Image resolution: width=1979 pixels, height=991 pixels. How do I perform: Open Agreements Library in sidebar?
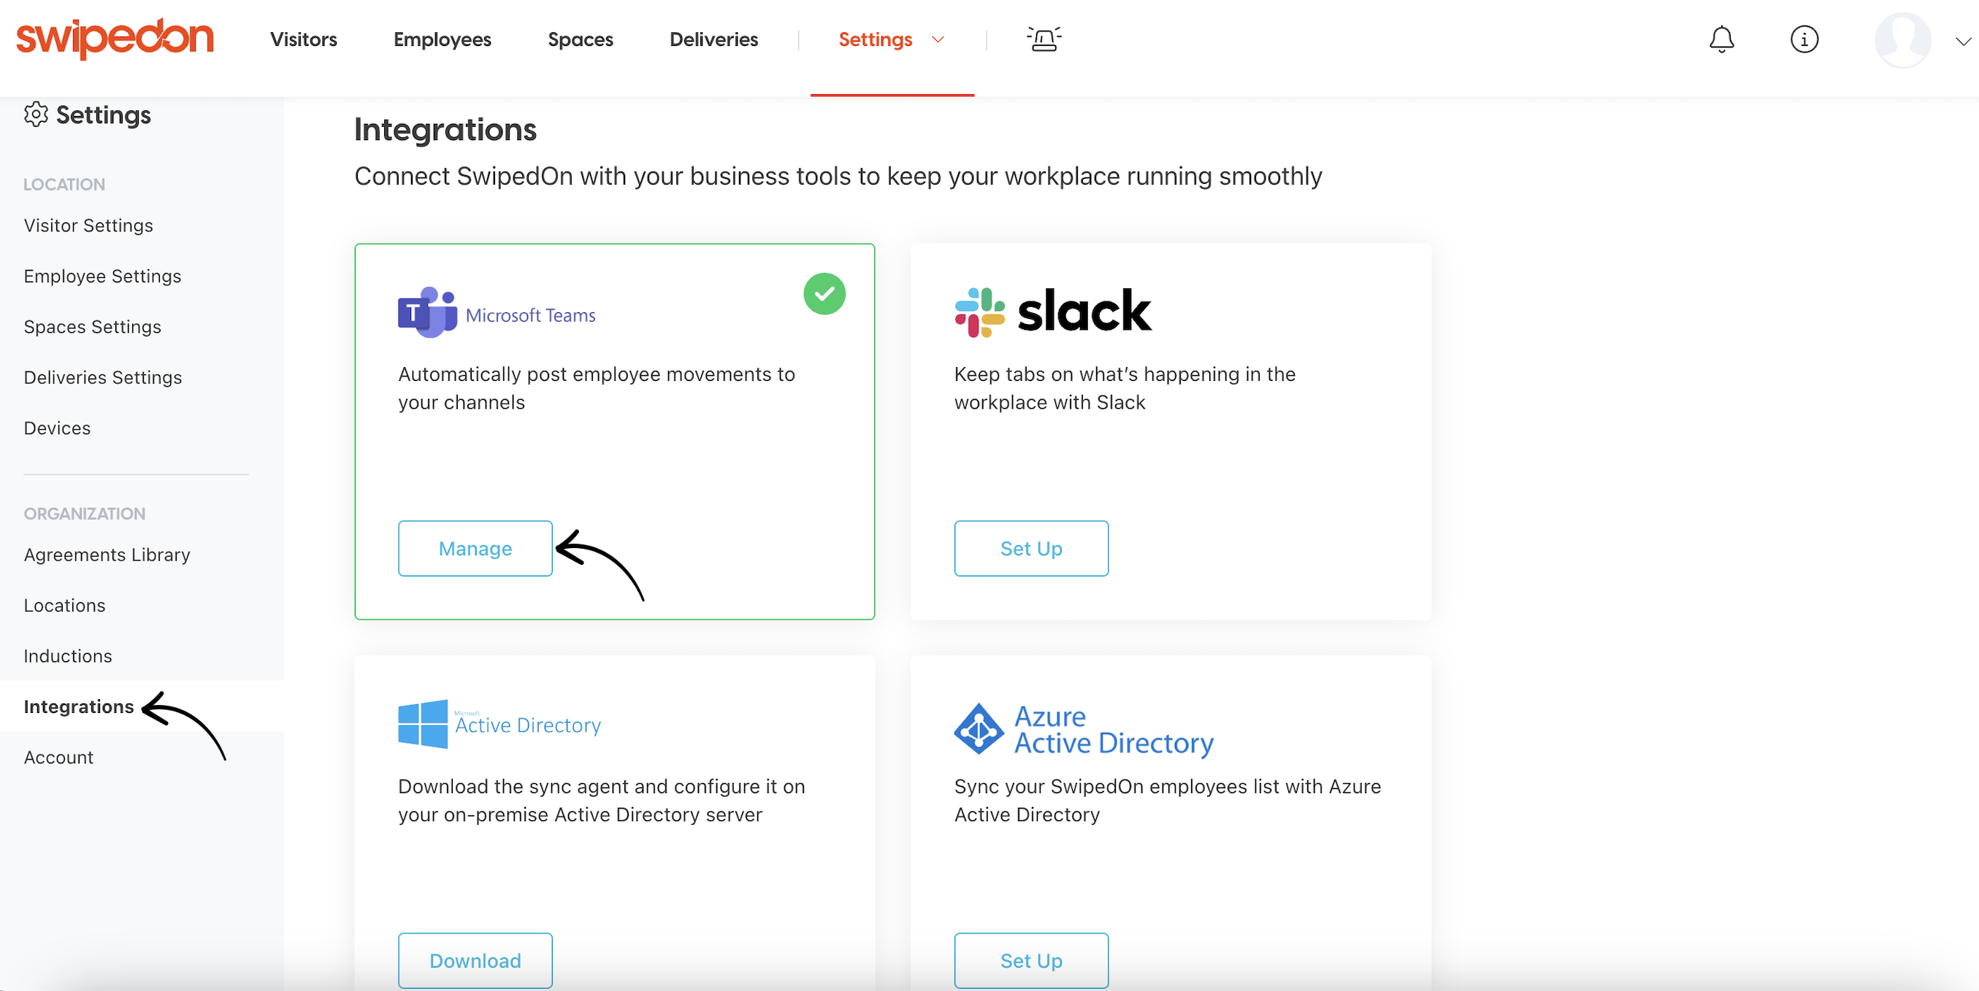(x=107, y=555)
